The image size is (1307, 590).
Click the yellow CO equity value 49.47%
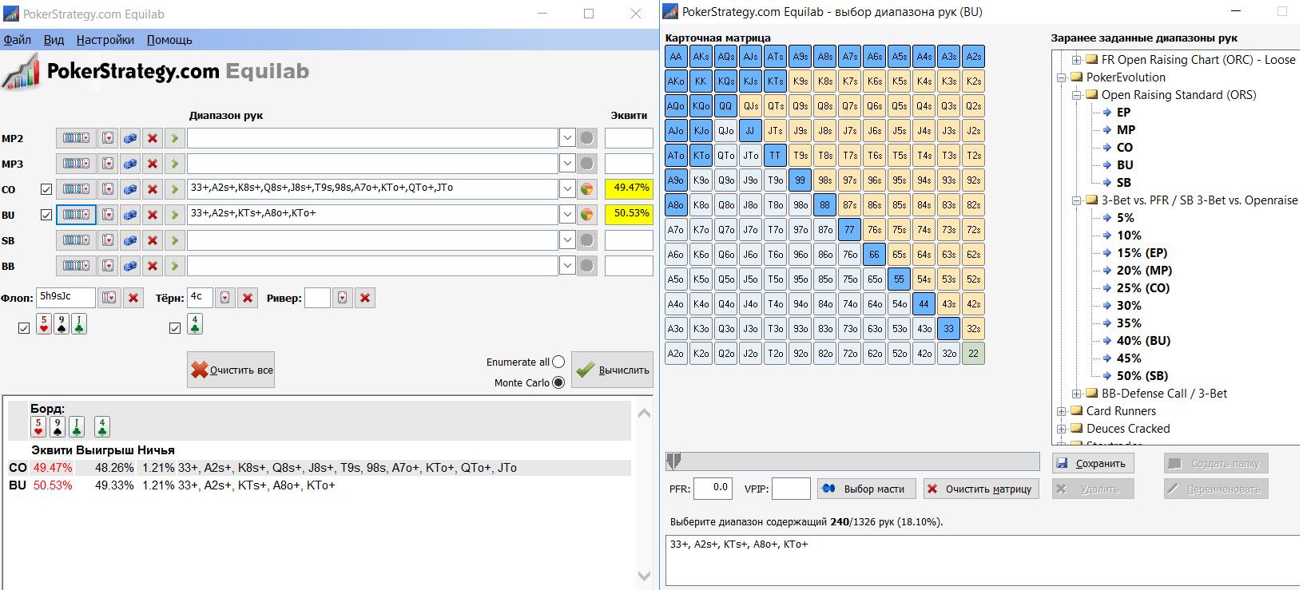[x=630, y=189]
